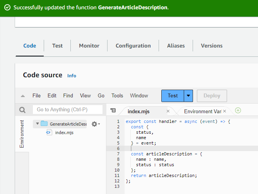Image resolution: width=258 pixels, height=194 pixels.
Task: Collapse the GenerateArticleDescription folder
Action: [x=37, y=124]
